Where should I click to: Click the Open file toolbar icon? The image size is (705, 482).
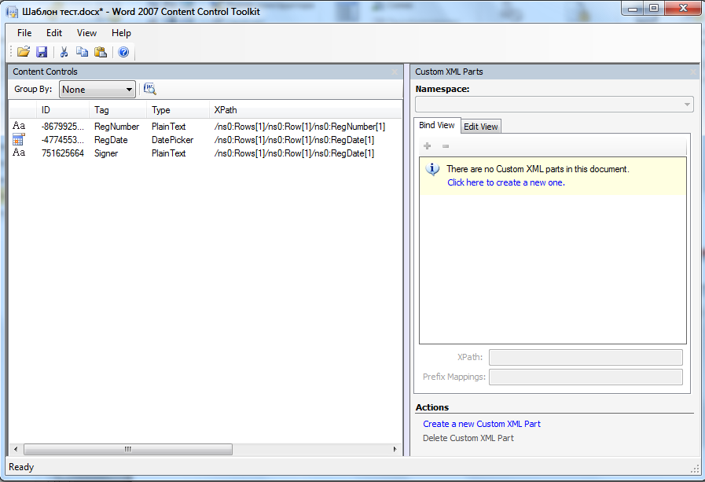tap(24, 52)
